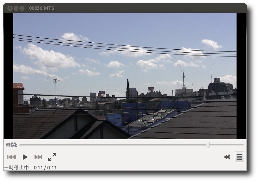
Task: Seek to the end of the time bar
Action: pyautogui.click(x=243, y=145)
